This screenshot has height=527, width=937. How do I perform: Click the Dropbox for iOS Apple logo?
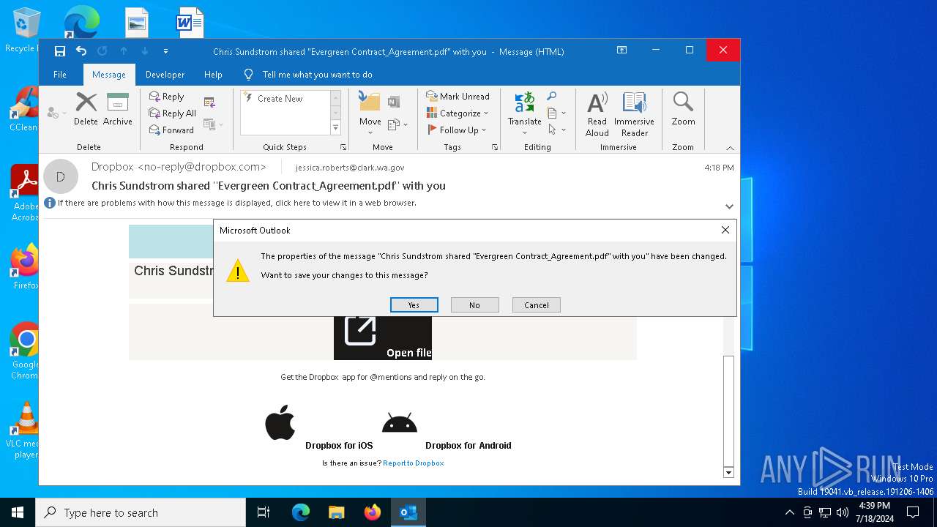[280, 422]
